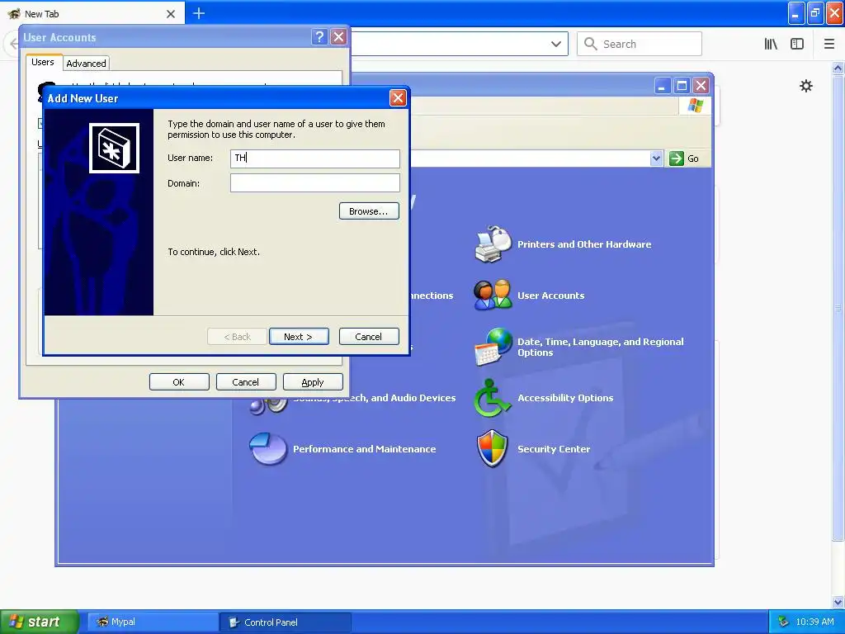Click the Start button
The image size is (845, 634).
pos(40,622)
